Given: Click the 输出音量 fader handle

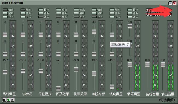Looking at the screenshot, I should (163, 65).
